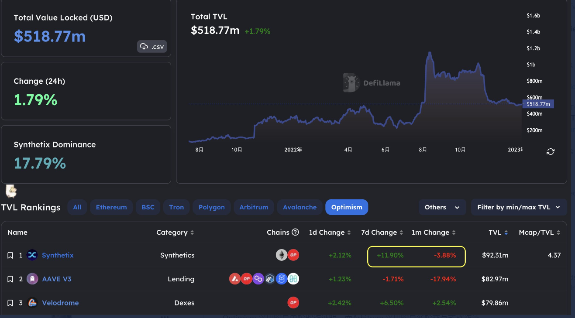Click the Synthetix logo icon
575x318 pixels.
pos(32,255)
